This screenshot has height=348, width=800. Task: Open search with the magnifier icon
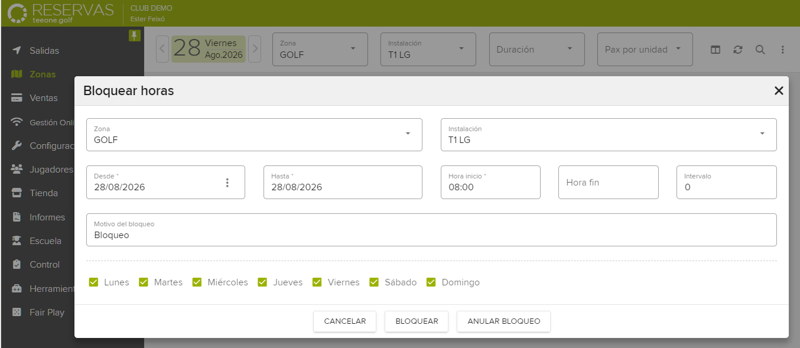point(760,50)
